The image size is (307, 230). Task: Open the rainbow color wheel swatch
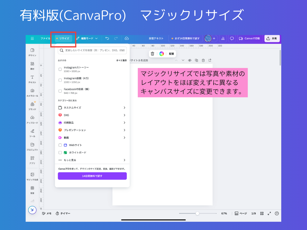click(x=162, y=53)
